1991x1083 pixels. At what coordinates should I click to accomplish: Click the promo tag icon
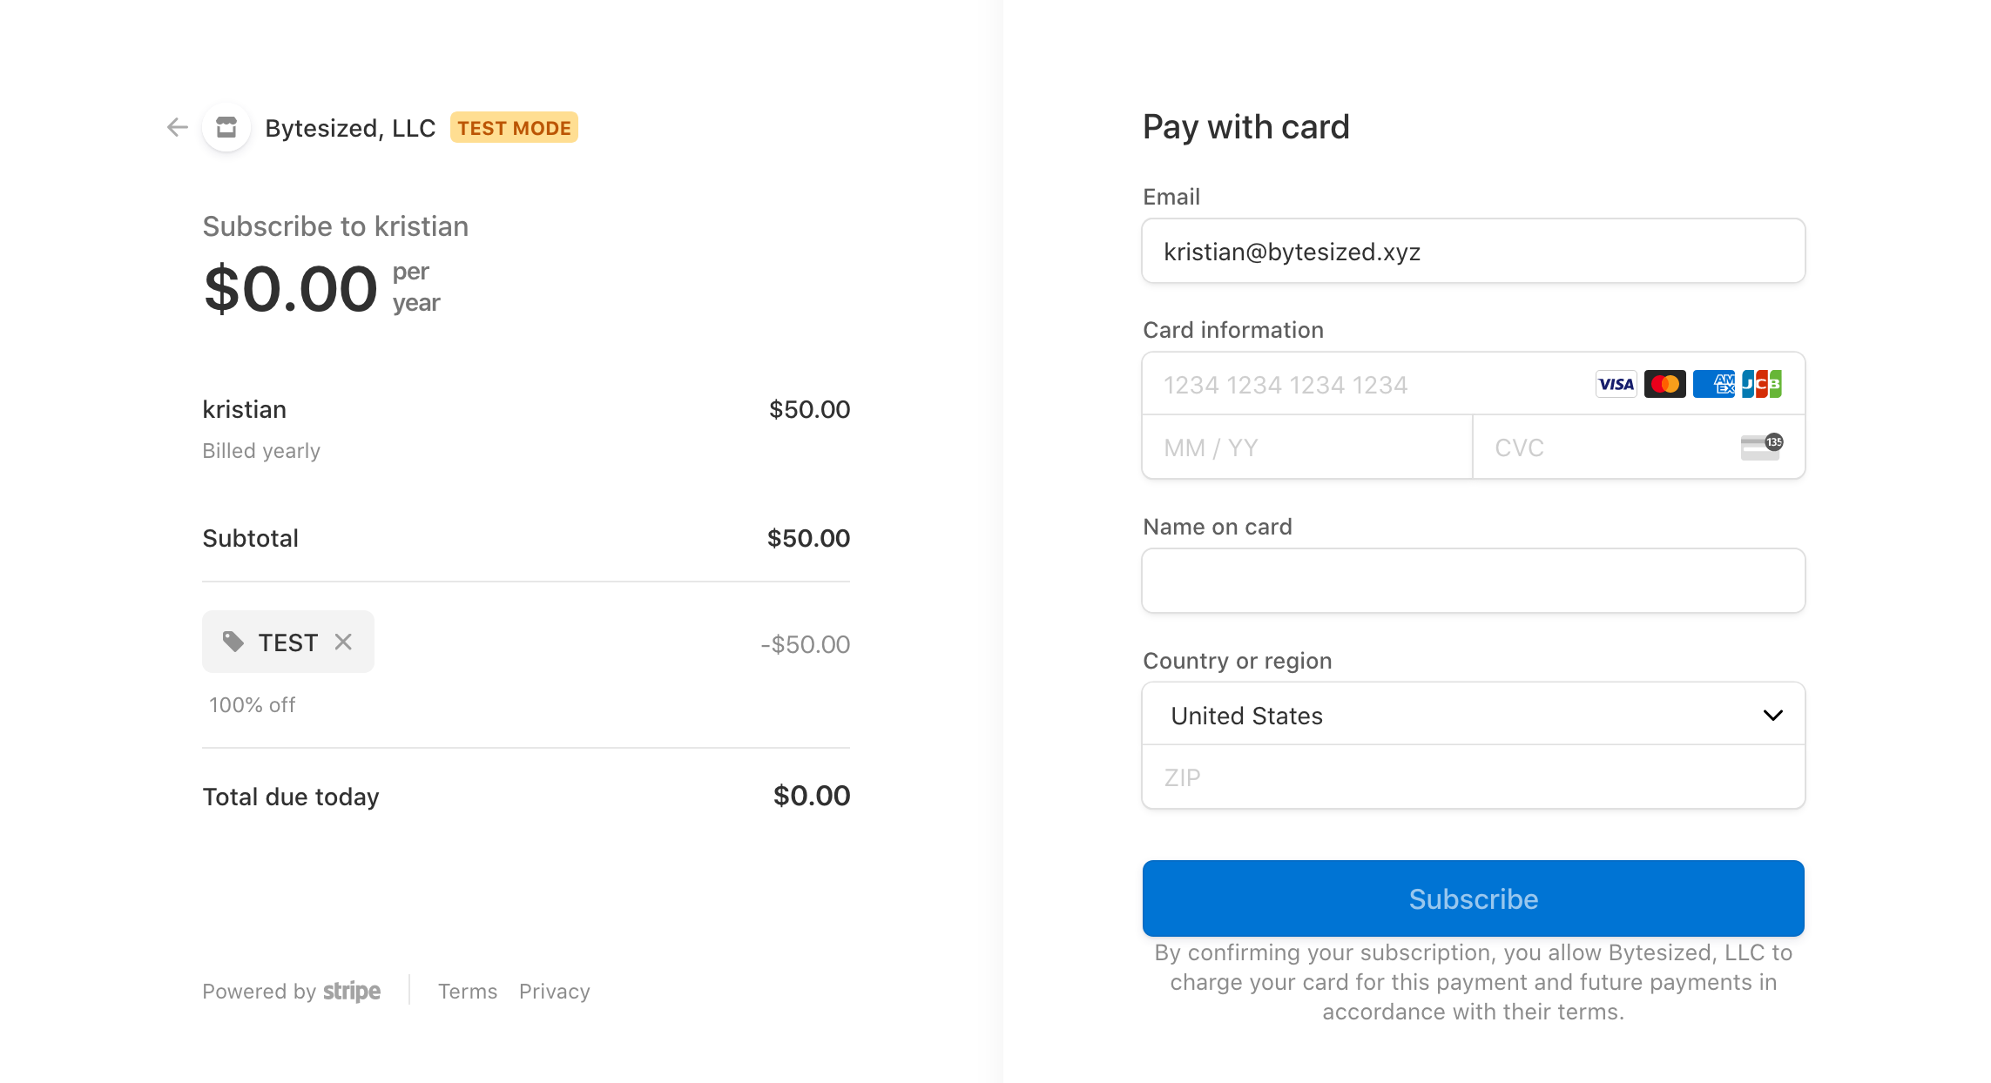(x=233, y=642)
